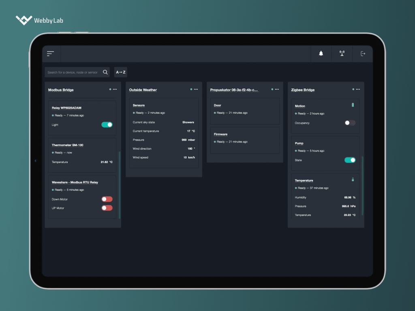
Task: Click the logout icon at top right
Action: point(363,53)
